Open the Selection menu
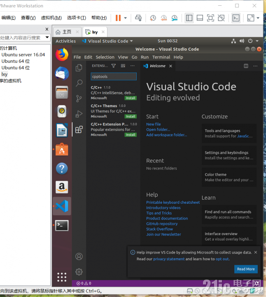 pos(105,57)
